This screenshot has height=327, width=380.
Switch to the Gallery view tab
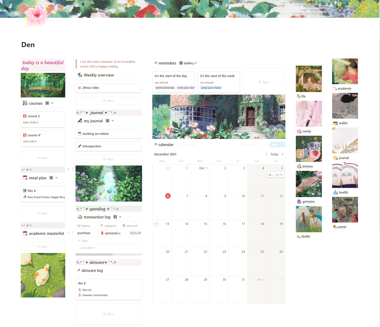coord(189,63)
